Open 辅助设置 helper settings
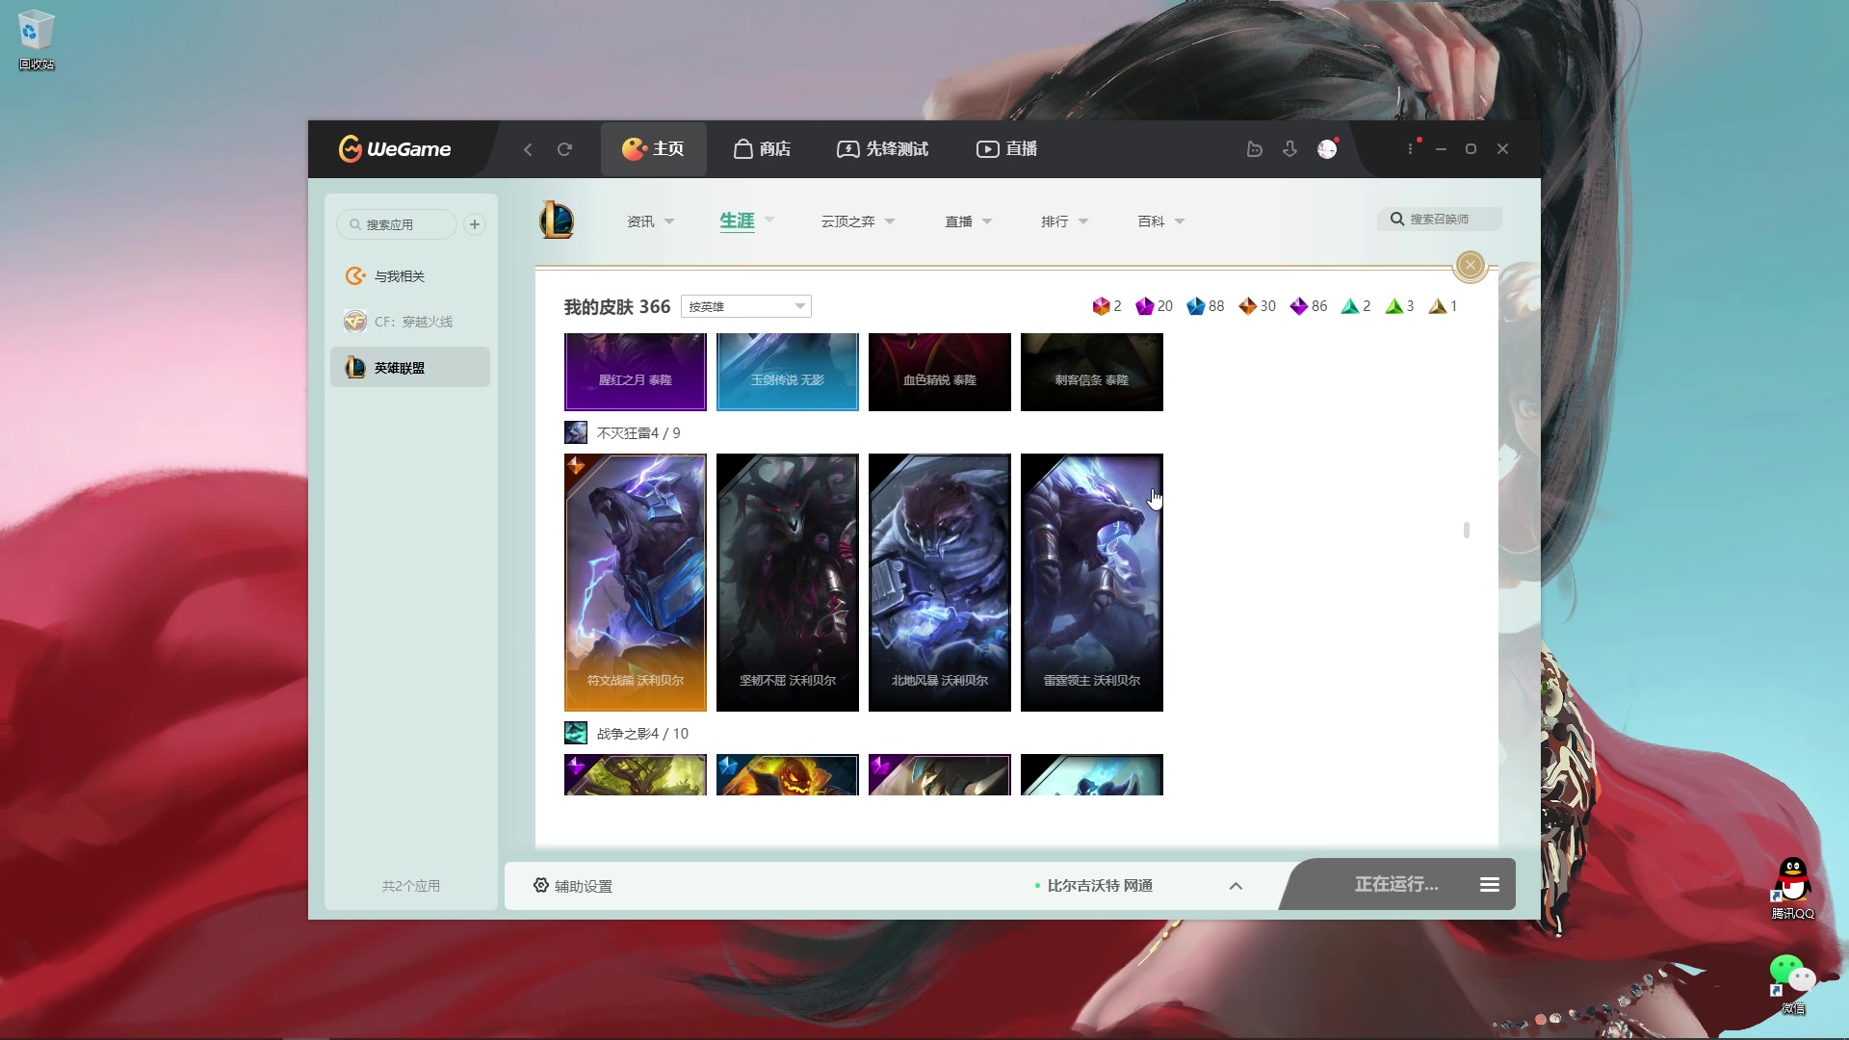 (x=573, y=886)
